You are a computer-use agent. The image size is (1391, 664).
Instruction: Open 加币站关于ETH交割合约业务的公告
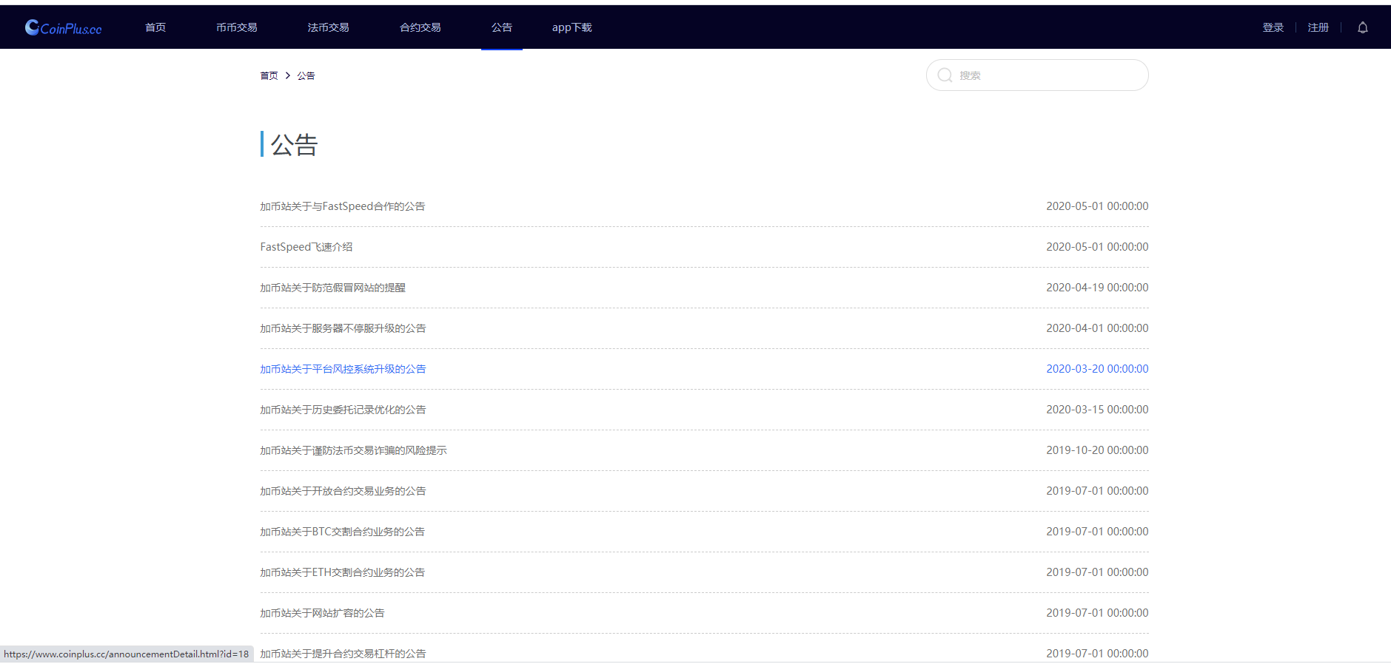coord(343,572)
